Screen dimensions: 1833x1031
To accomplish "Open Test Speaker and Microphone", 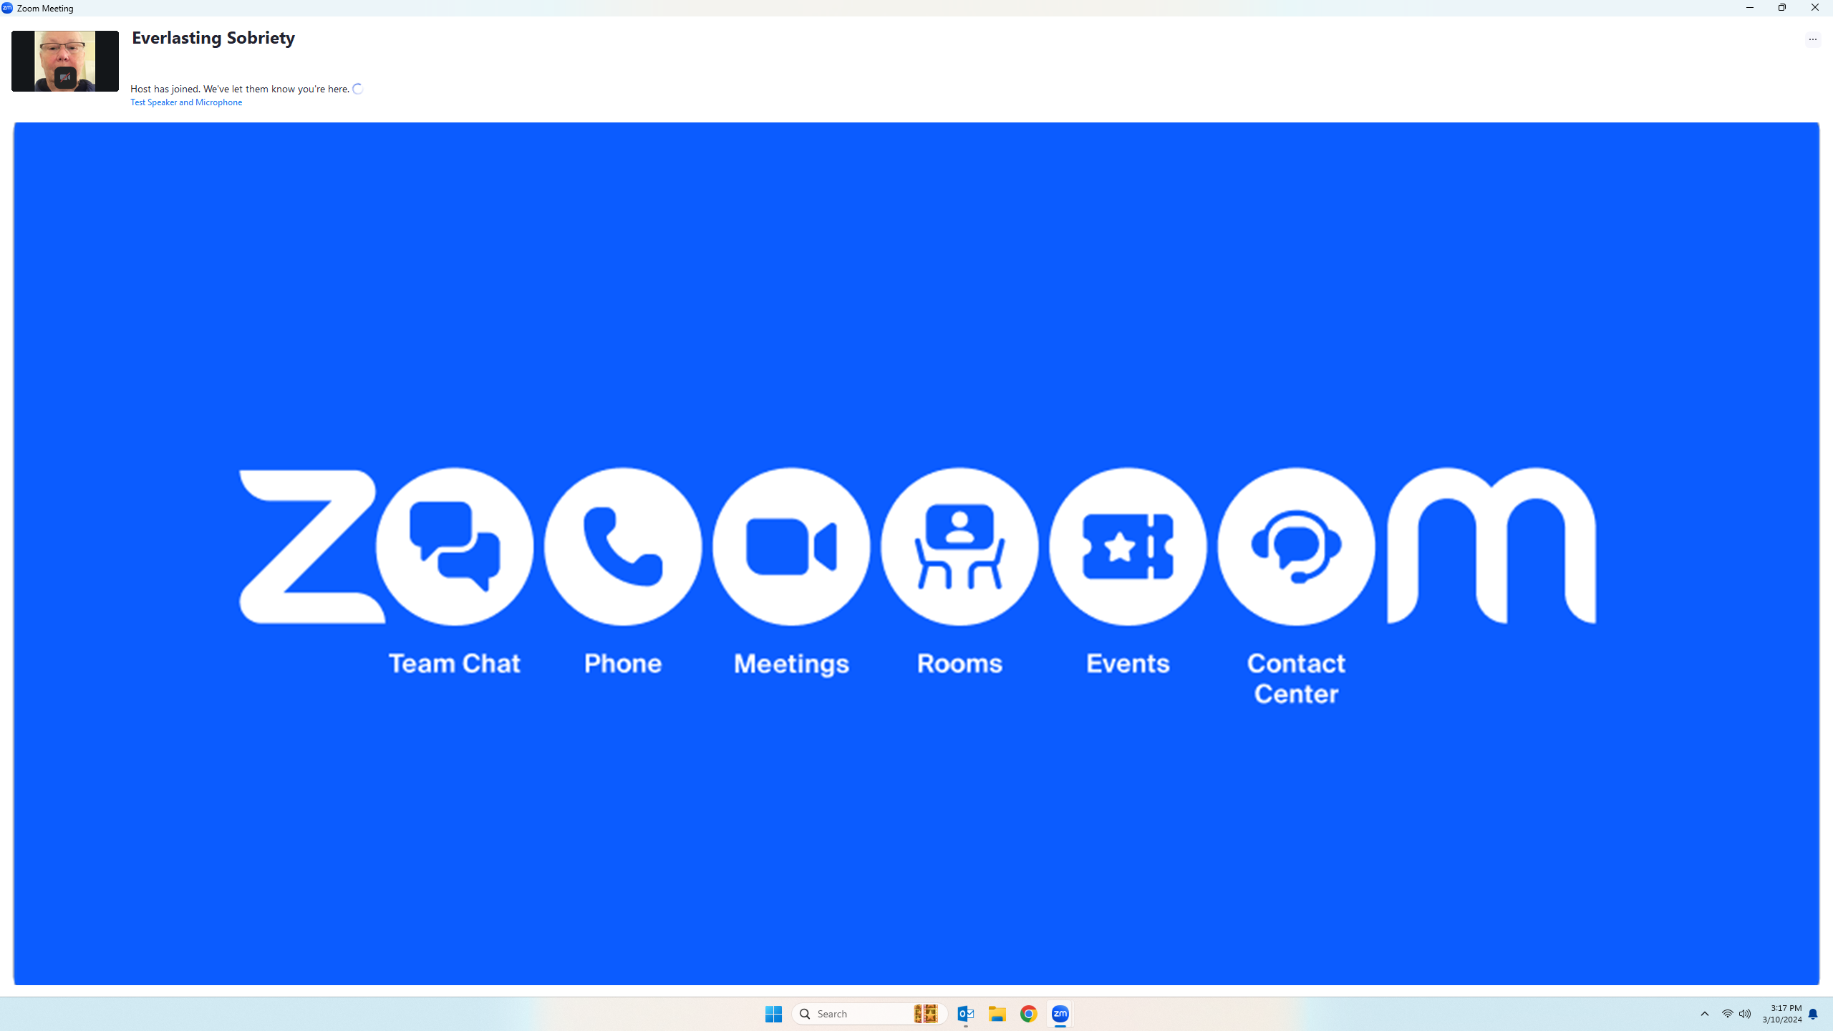I will coord(185,102).
